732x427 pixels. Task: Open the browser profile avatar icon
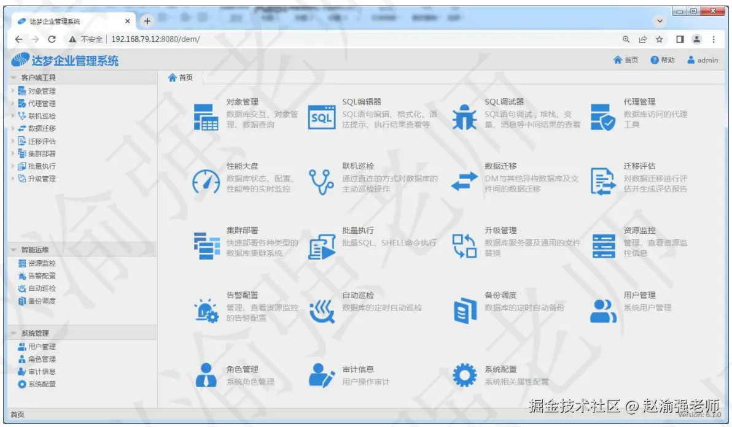point(696,39)
